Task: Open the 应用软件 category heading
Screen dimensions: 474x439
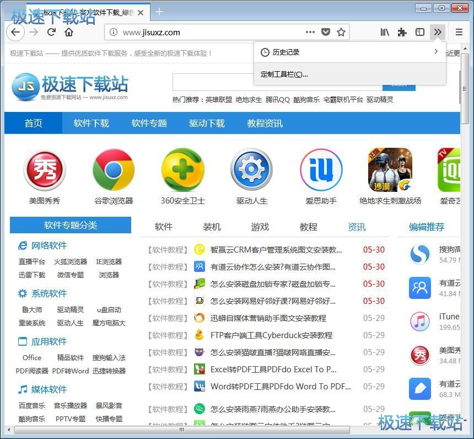Action: click(x=49, y=341)
